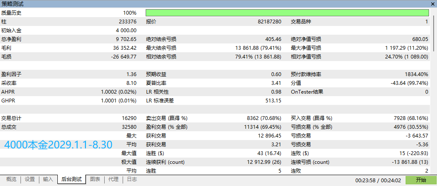
Task: Click the 夏普比率 value 3.41
Action: pyautogui.click(x=276, y=83)
